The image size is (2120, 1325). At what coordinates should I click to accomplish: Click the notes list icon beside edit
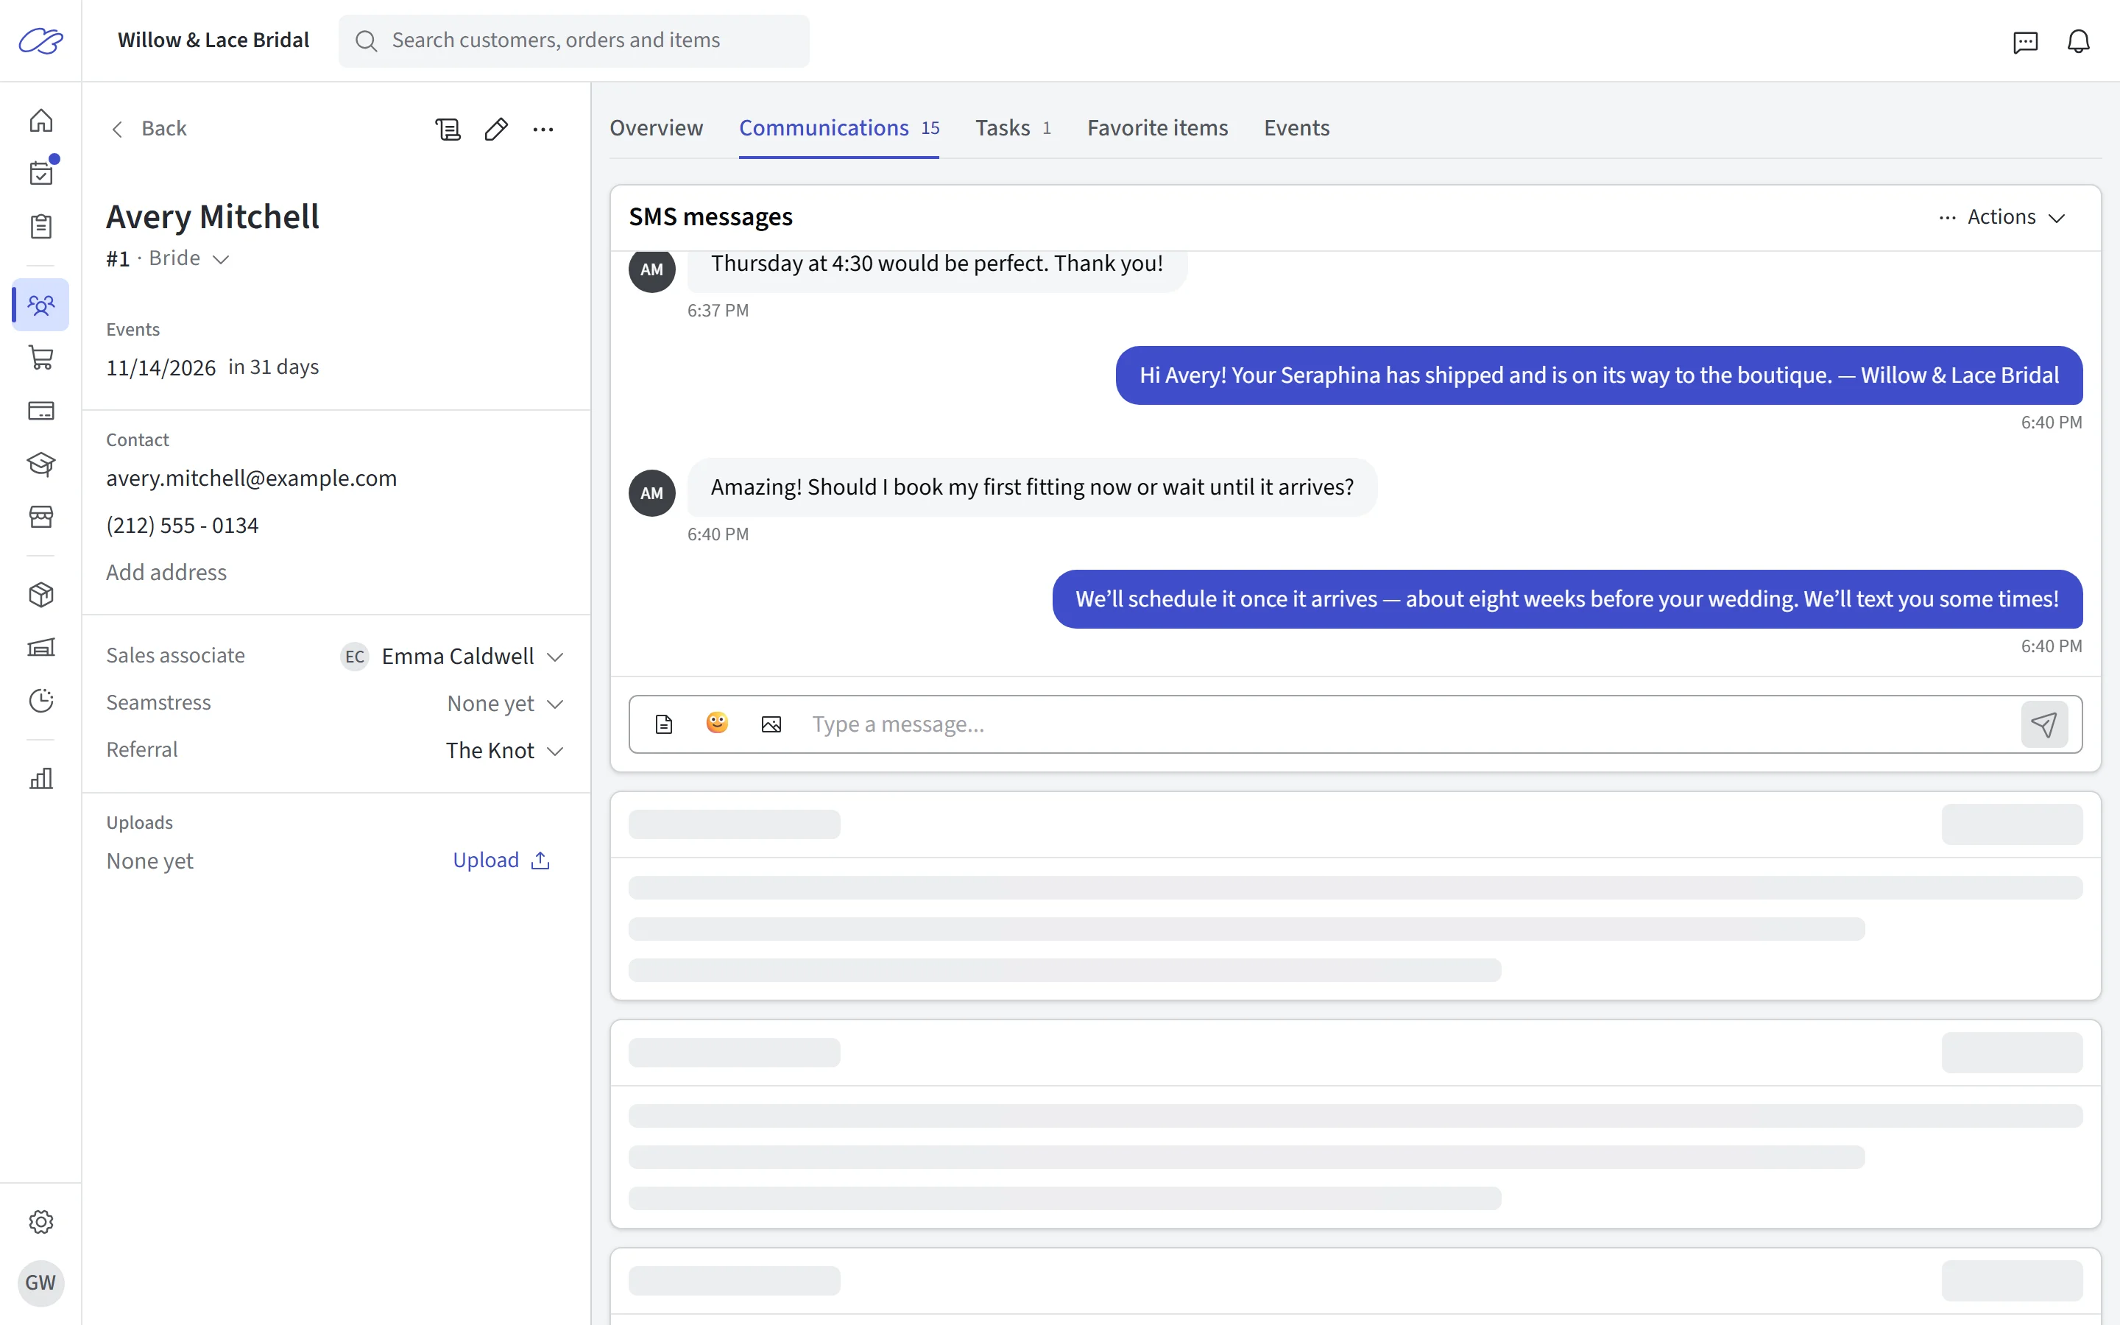pos(448,129)
